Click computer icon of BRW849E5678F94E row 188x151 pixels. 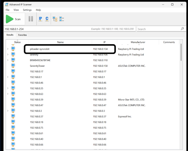coord(13,60)
